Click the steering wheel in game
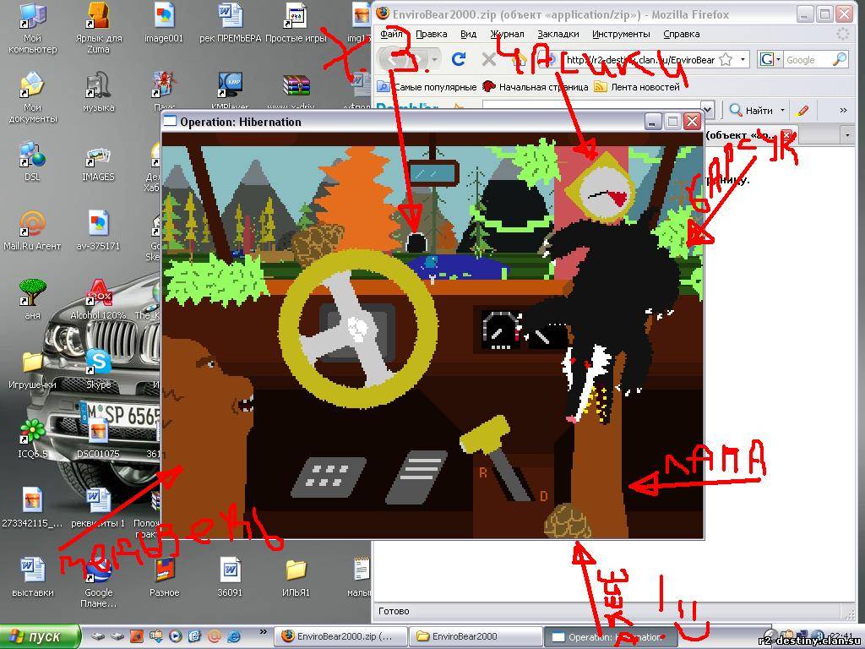865x649 pixels. [x=358, y=329]
